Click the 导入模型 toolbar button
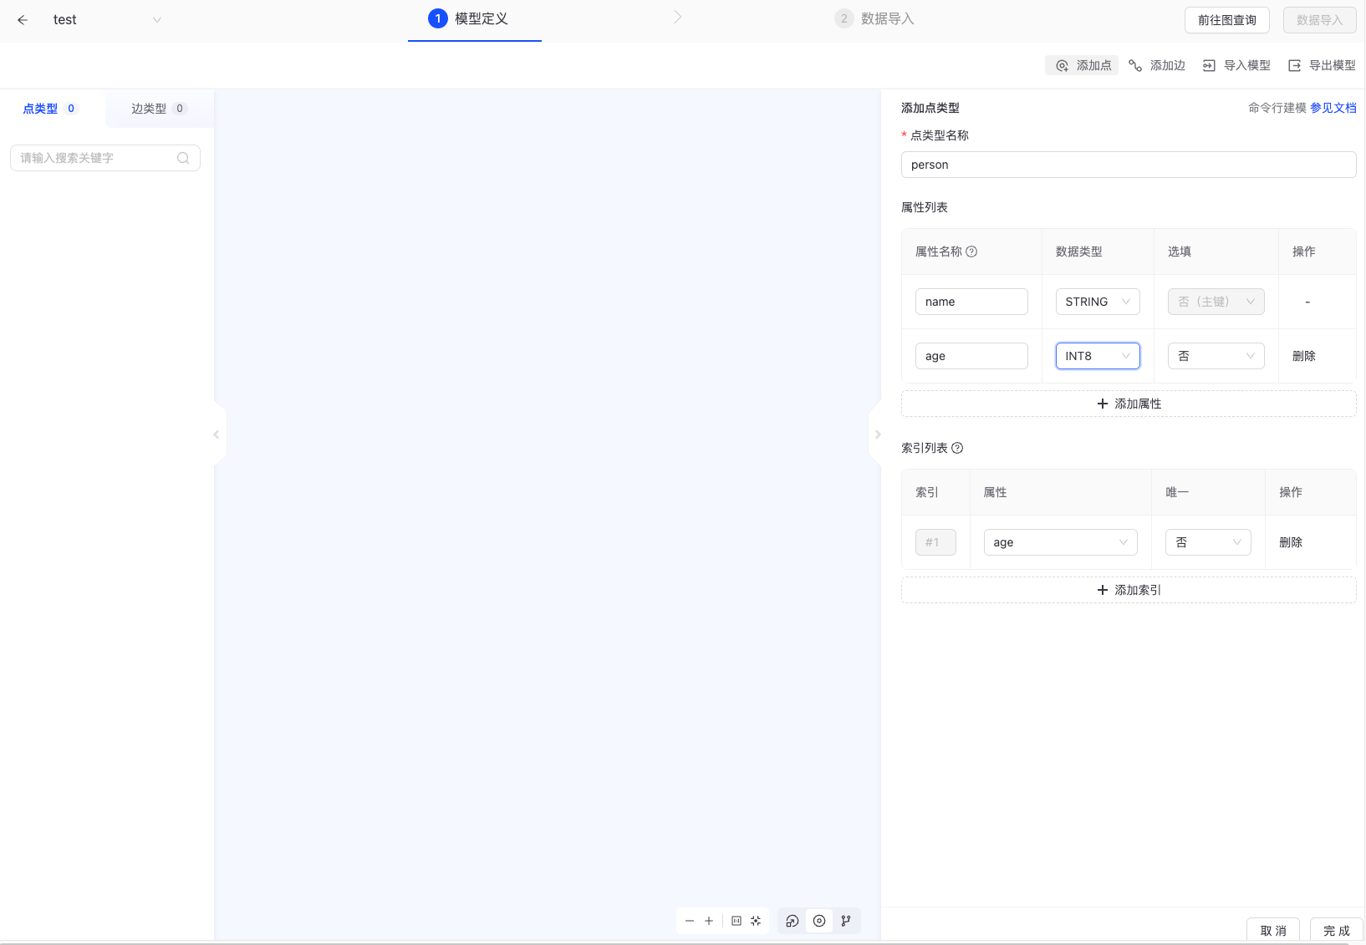Screen dimensions: 1366x945 1236,65
